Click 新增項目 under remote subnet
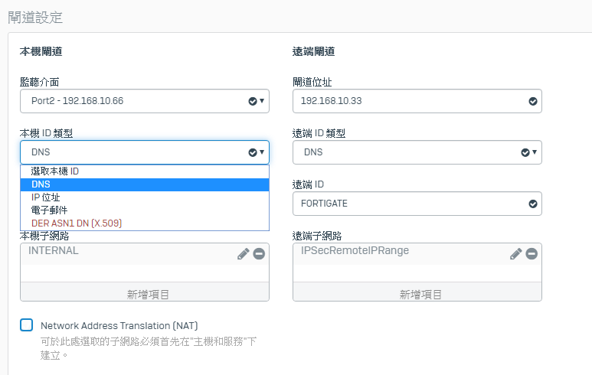This screenshot has width=592, height=375. [417, 294]
